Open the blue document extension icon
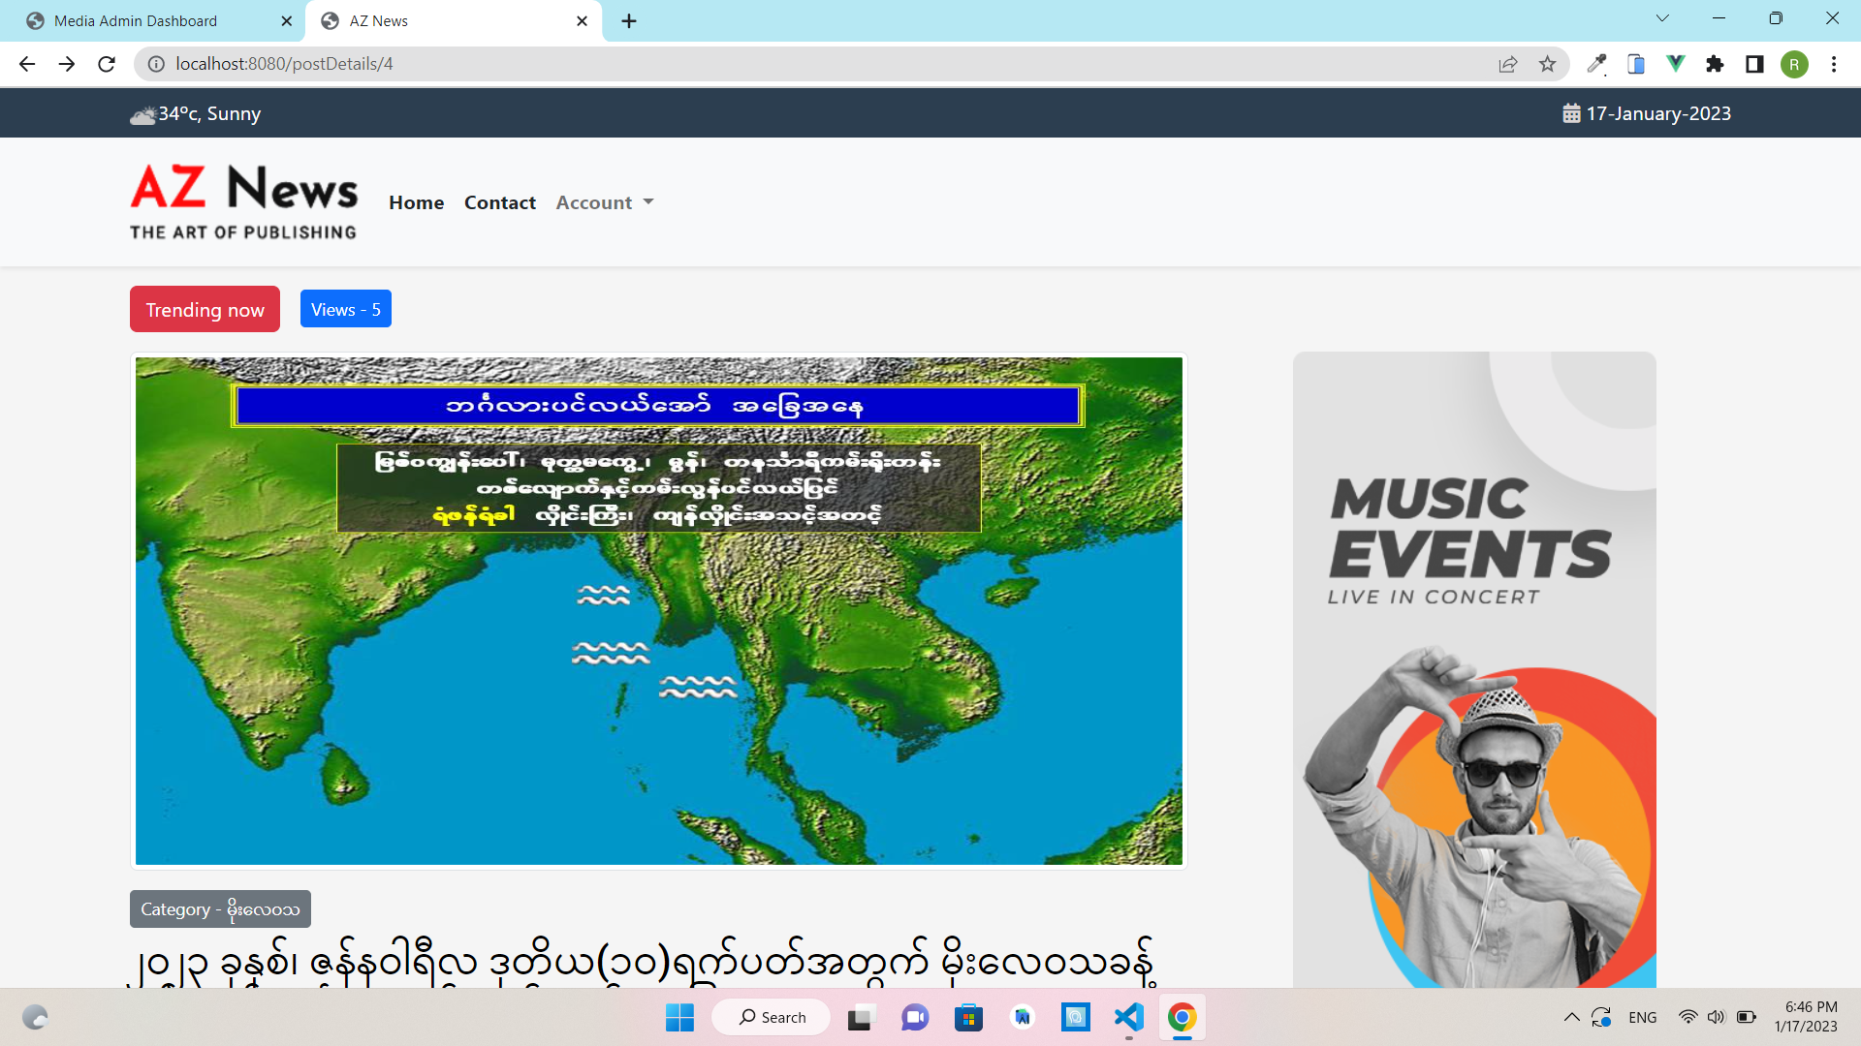Viewport: 1861px width, 1046px height. [x=1636, y=64]
